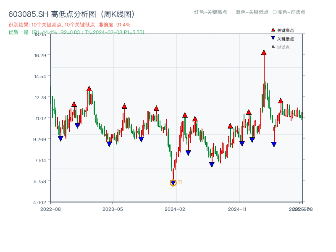Select the red 关键高点 legend triangle
Screen dimensions: 336x252
pyautogui.click(x=272, y=29)
